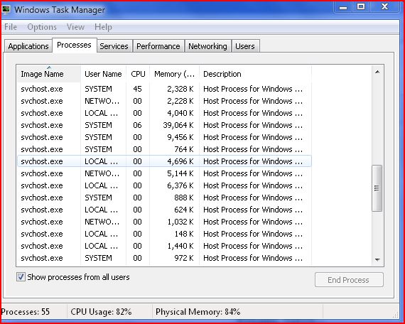Click the Task Manager title bar icon
This screenshot has height=324, width=405.
click(6, 9)
